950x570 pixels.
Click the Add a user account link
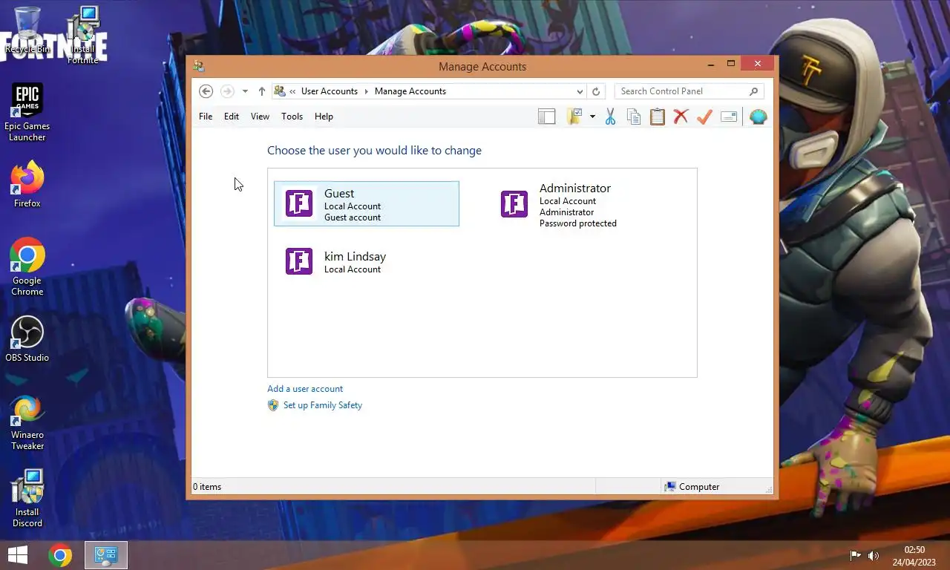(x=305, y=389)
